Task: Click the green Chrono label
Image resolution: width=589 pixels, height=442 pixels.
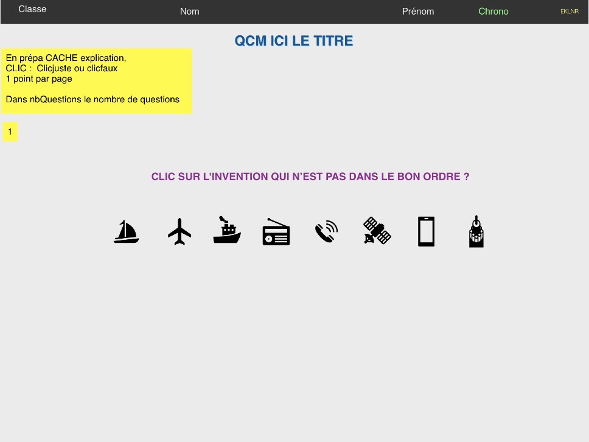Action: pyautogui.click(x=493, y=12)
